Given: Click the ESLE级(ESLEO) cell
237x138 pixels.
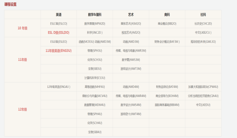Looking at the screenshot, I should (x=59, y=42).
